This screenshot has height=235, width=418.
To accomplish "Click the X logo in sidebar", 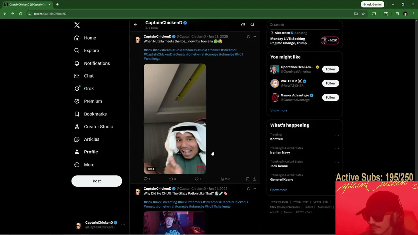I will (x=77, y=25).
